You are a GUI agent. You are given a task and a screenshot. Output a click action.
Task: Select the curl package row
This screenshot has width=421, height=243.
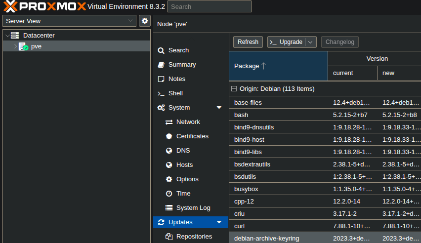pyautogui.click(x=325, y=226)
